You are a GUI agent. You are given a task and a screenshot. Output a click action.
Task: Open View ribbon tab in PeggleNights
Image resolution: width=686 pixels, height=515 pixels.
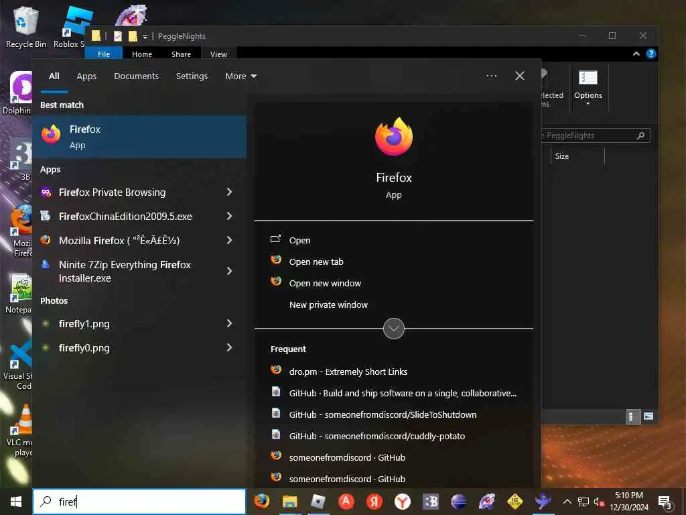[x=218, y=54]
